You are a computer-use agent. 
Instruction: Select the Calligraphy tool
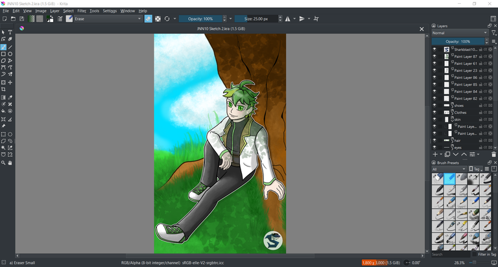click(x=10, y=40)
